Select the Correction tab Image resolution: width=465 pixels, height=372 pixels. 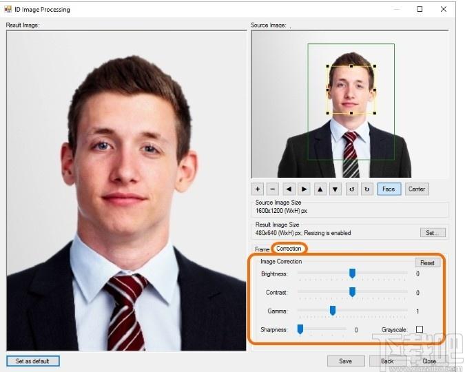point(289,249)
